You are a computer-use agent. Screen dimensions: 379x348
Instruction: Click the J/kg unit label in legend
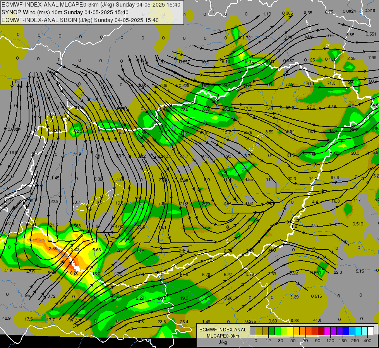[223, 342]
